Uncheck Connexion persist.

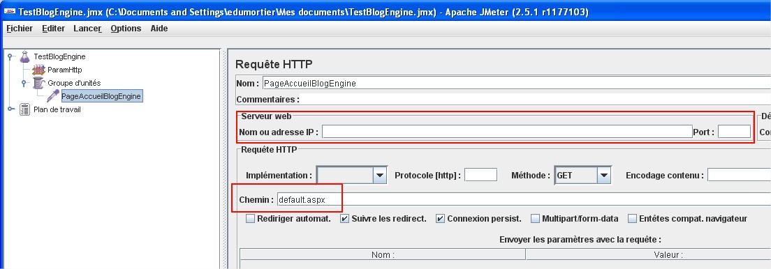[x=440, y=218]
